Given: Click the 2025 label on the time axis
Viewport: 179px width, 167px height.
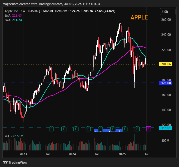Looking at the screenshot, I should tap(122, 154).
